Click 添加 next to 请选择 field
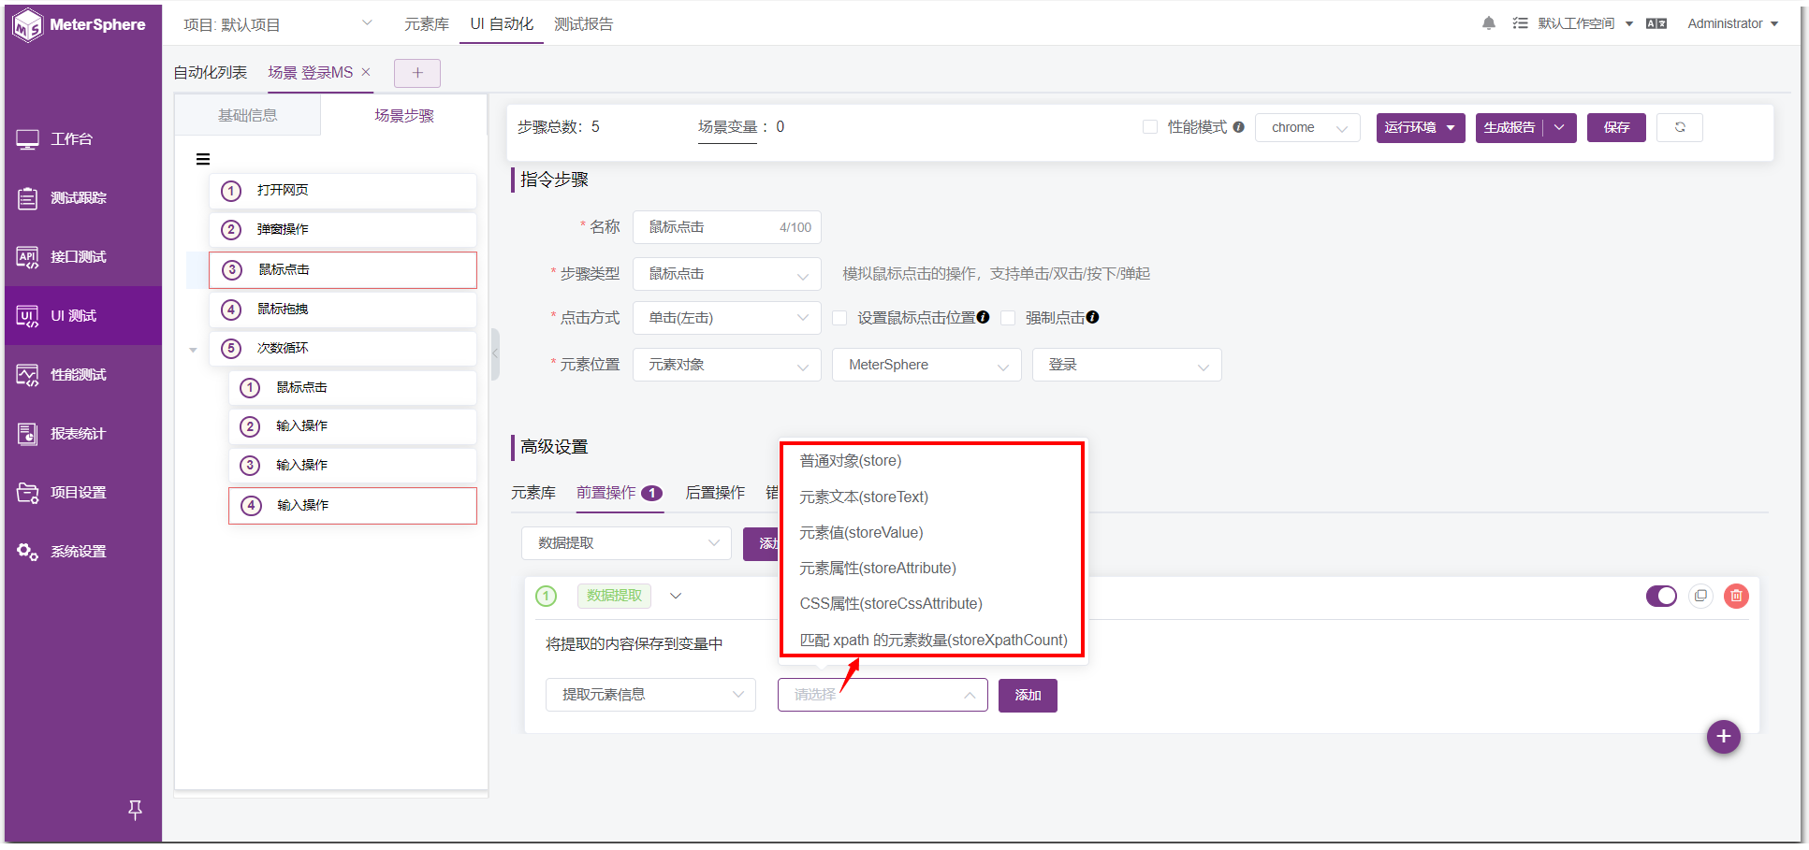 [x=1028, y=696]
